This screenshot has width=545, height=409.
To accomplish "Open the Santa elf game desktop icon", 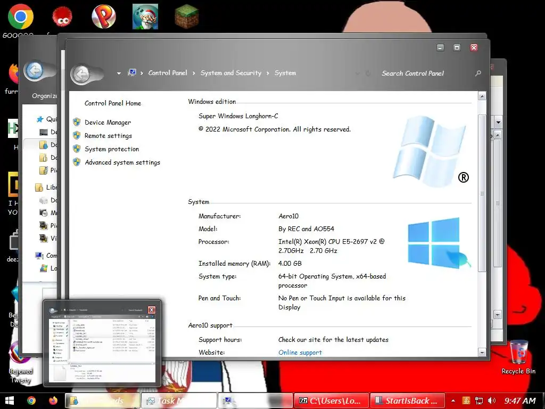I will click(145, 17).
